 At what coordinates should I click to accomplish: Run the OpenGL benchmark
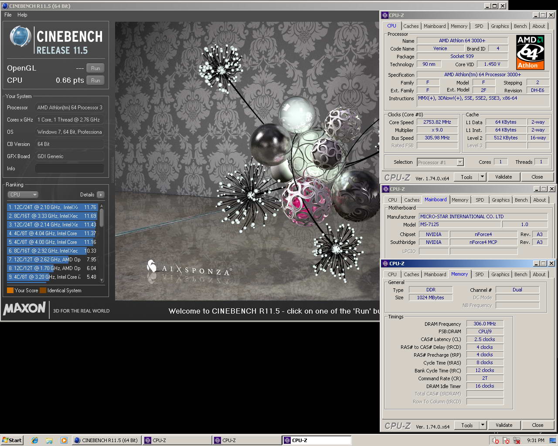[x=95, y=68]
